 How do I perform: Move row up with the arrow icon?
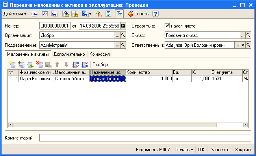pyautogui.click(x=57, y=64)
